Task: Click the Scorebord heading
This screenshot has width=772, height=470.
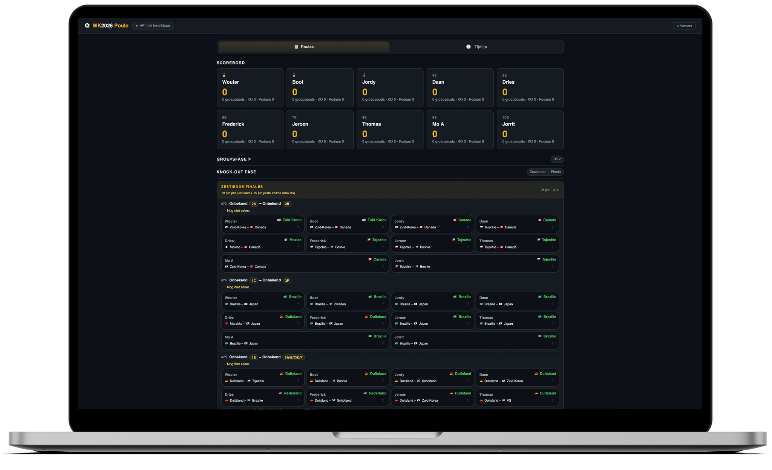Action: [231, 63]
